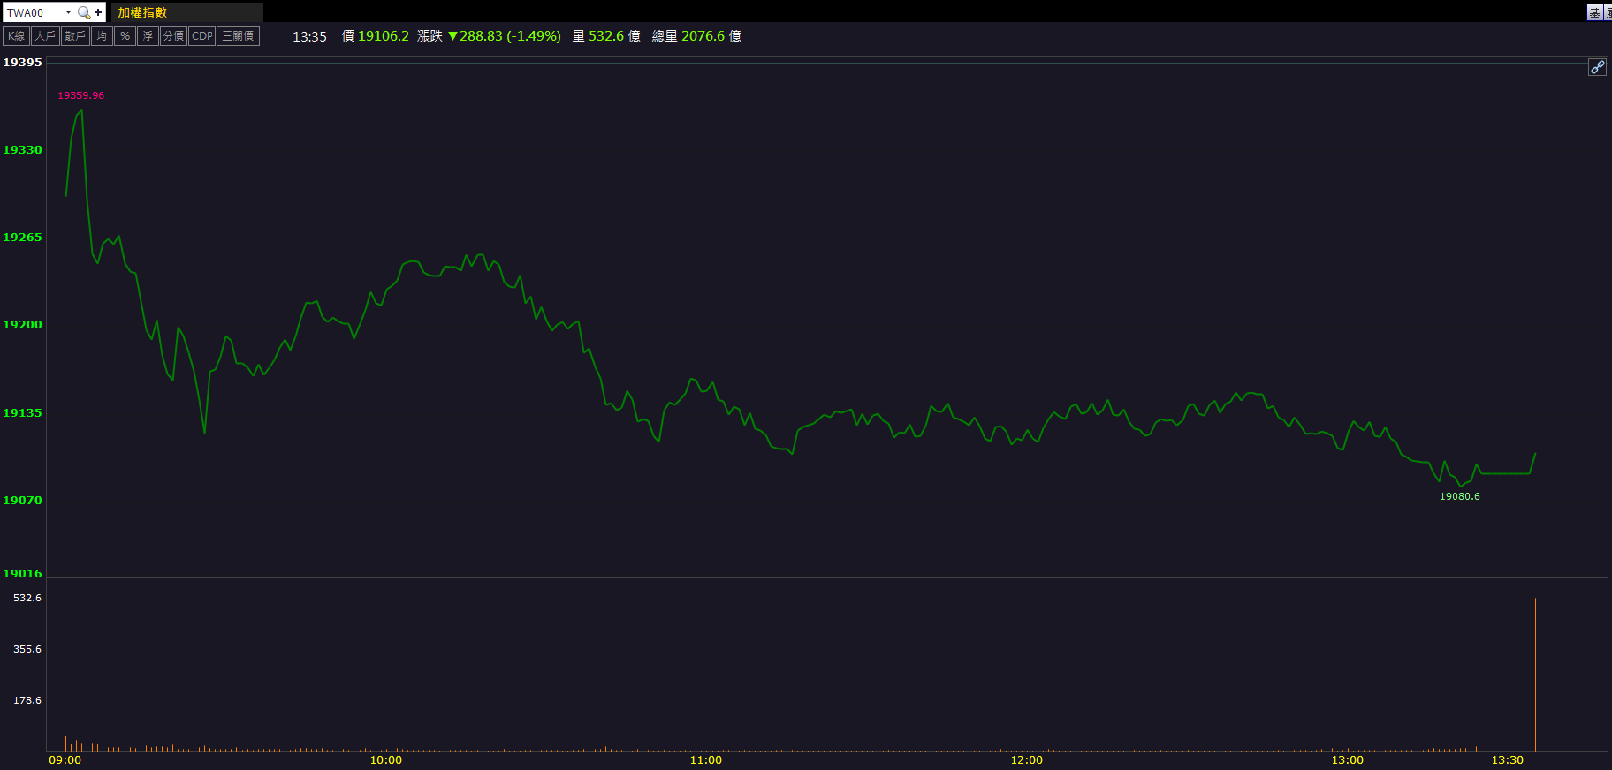Open the 分價 price distribution view
Screen dimensions: 1612x770
(173, 36)
